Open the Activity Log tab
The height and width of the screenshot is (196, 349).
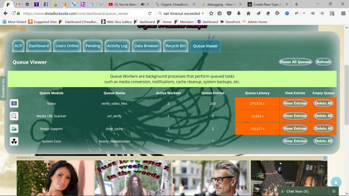coord(117,46)
